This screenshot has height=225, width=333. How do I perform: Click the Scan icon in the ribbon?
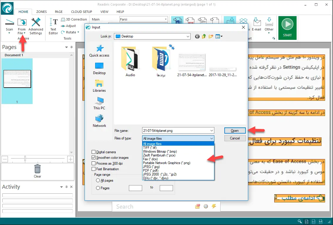[x=9, y=22]
